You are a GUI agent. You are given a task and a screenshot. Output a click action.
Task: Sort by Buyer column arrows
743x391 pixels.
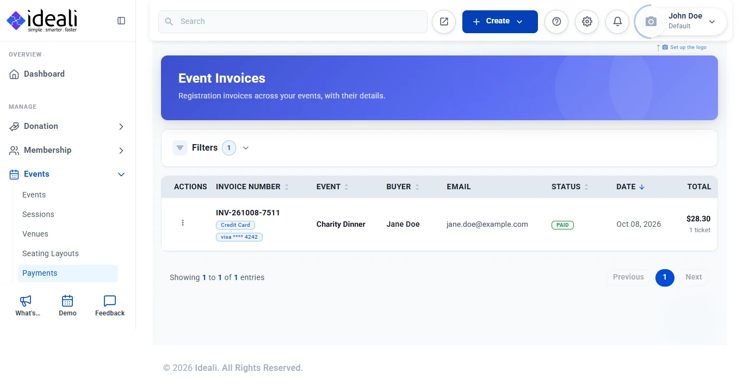click(417, 187)
